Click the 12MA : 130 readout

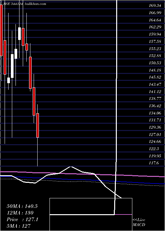coord(20,213)
